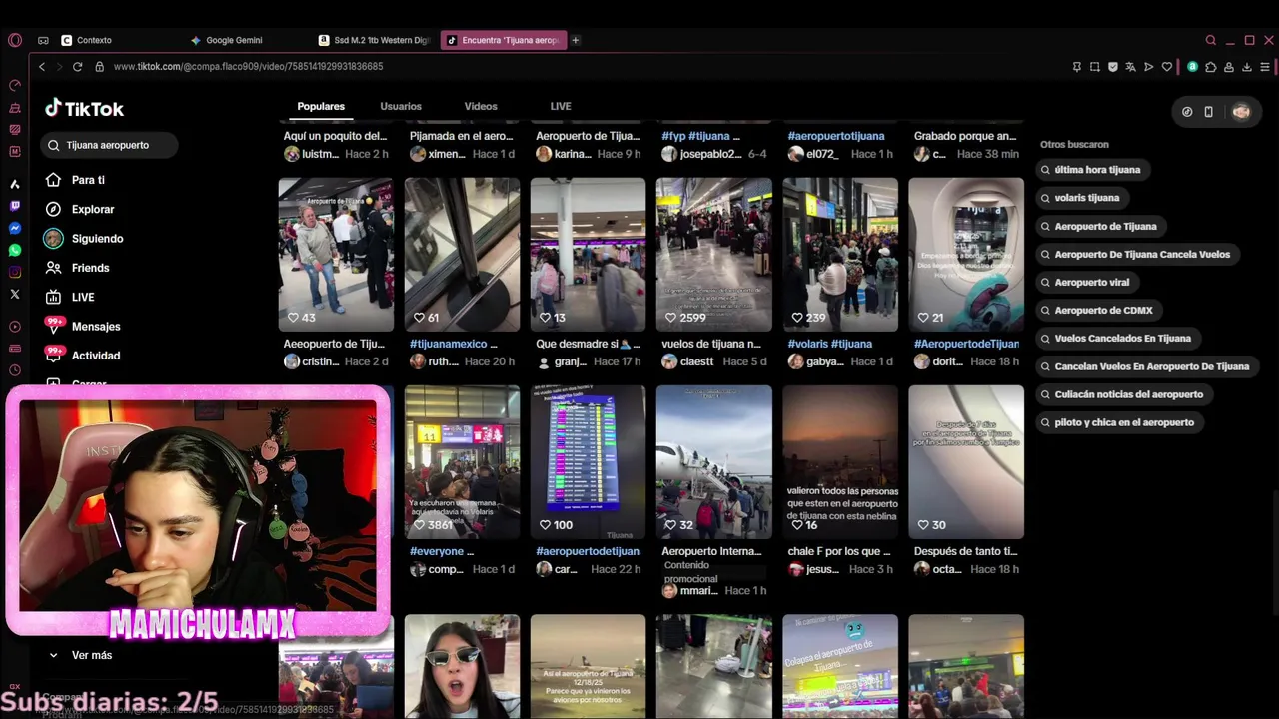Open Instagram in the Opera sidebar

(x=15, y=272)
